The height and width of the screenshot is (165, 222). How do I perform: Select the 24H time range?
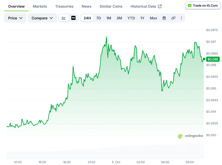pyautogui.click(x=87, y=18)
